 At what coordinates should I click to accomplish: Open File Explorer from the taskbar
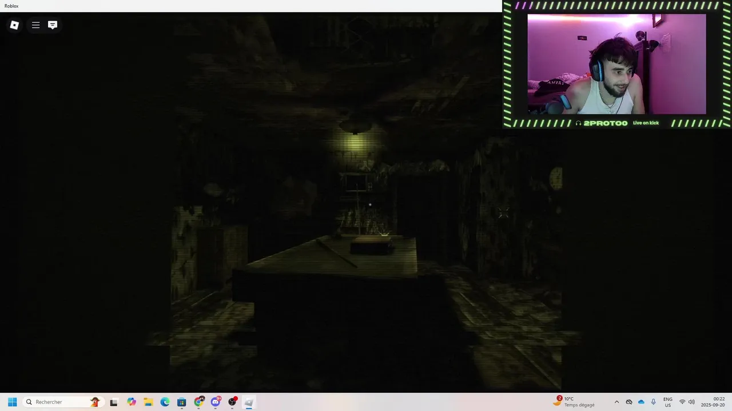pos(148,402)
